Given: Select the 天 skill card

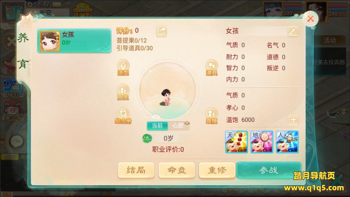Looking at the screenshot, I should point(236,142).
